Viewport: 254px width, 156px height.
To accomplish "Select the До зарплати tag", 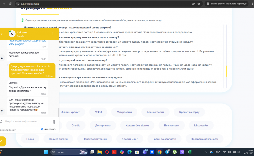I will tap(103, 125).
